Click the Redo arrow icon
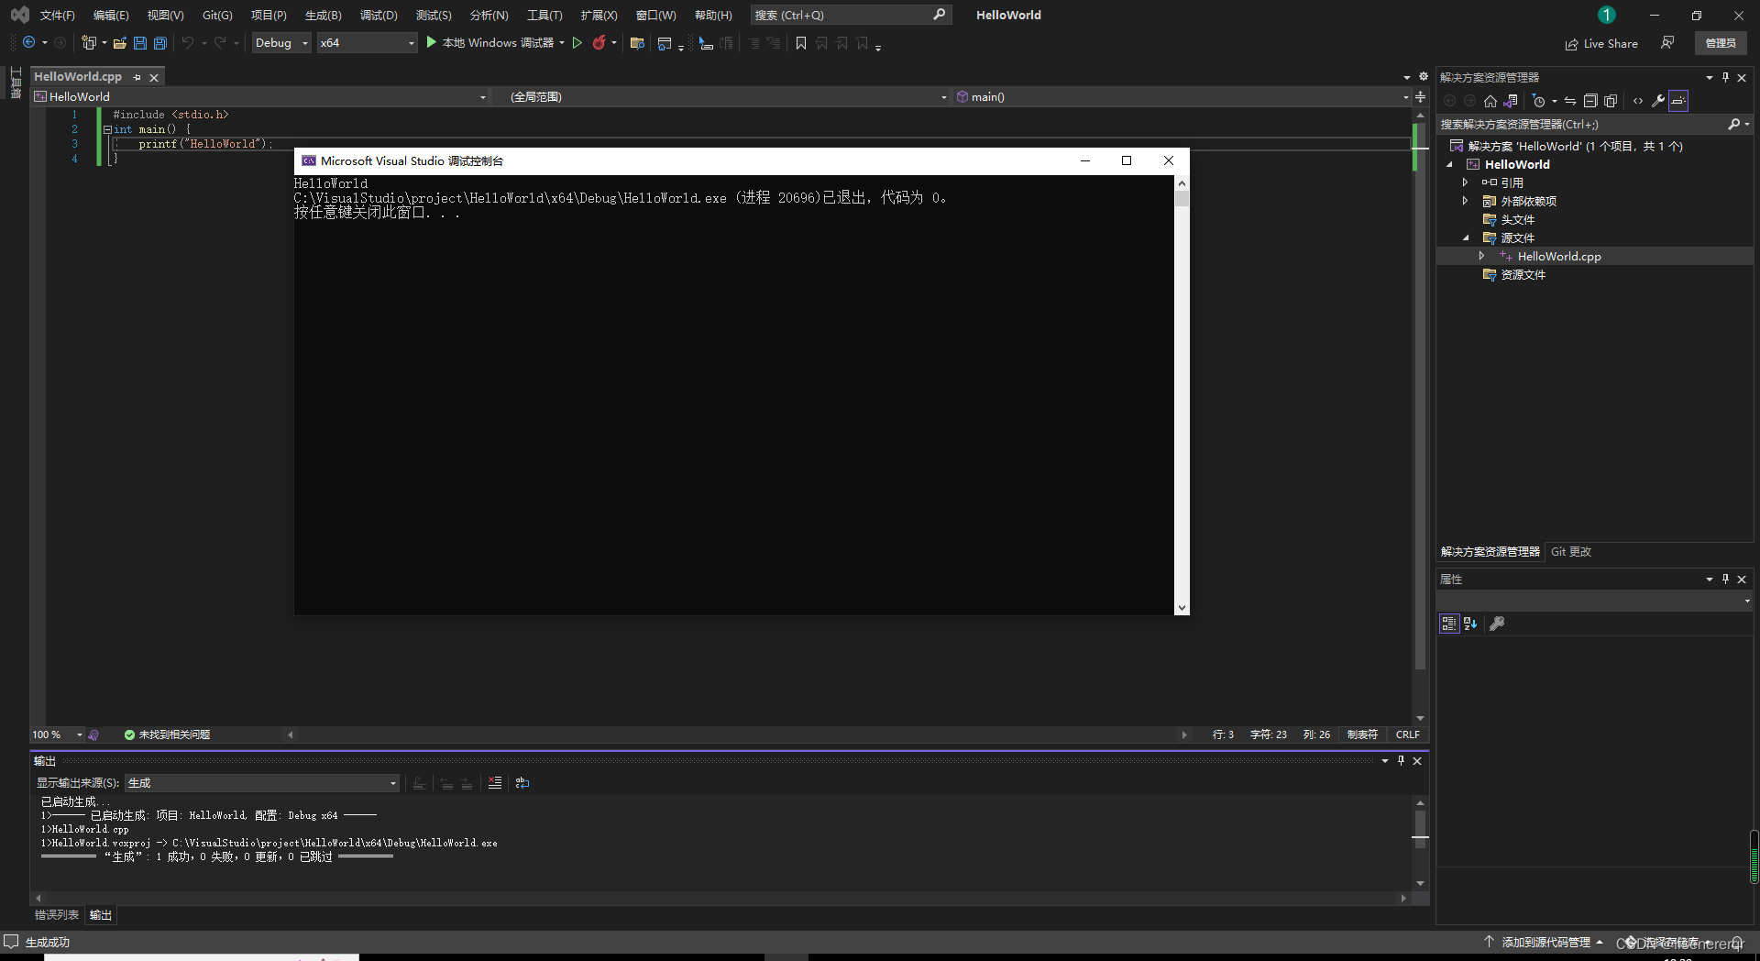The image size is (1760, 961). click(220, 42)
